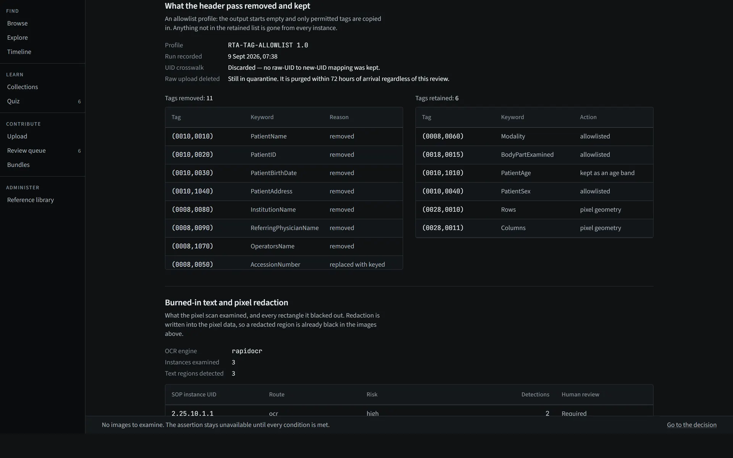This screenshot has width=733, height=458.
Task: Click the Human review column header
Action: [580, 395]
